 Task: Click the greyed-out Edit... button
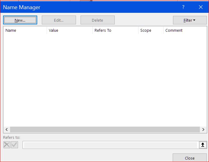coord(59,20)
